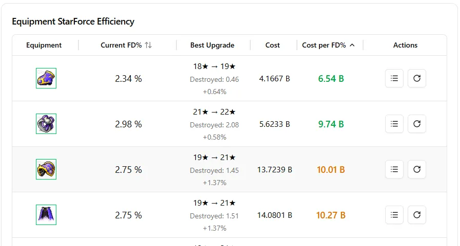Sort by Current FD% arrows icon
The image size is (460, 246).
click(x=148, y=45)
